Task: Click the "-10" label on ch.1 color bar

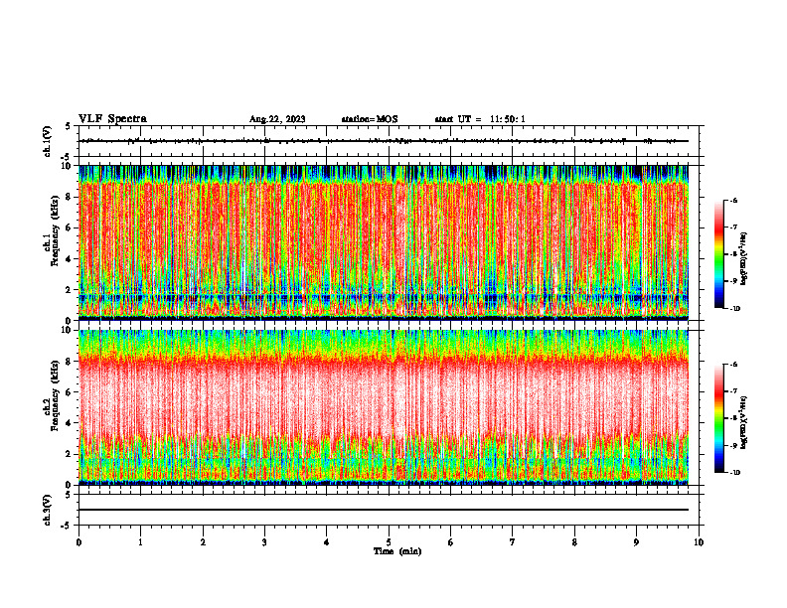Action: tap(734, 309)
